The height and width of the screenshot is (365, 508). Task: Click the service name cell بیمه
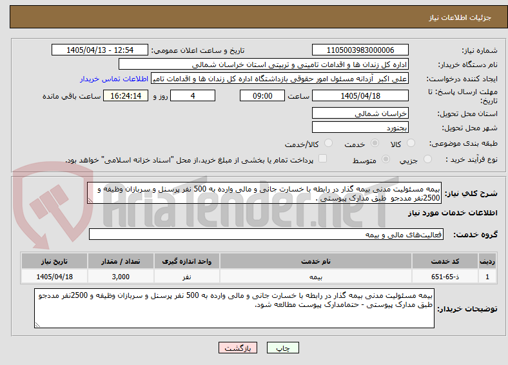click(316, 277)
